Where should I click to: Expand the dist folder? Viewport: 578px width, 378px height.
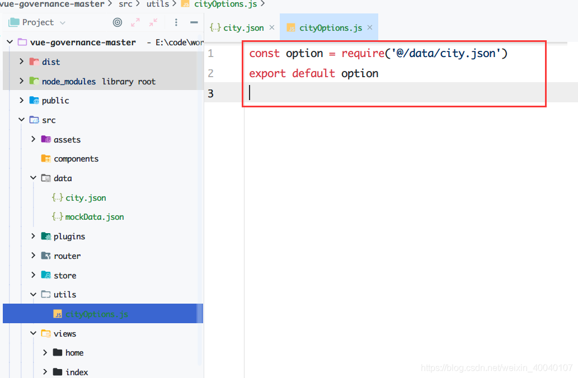point(21,62)
